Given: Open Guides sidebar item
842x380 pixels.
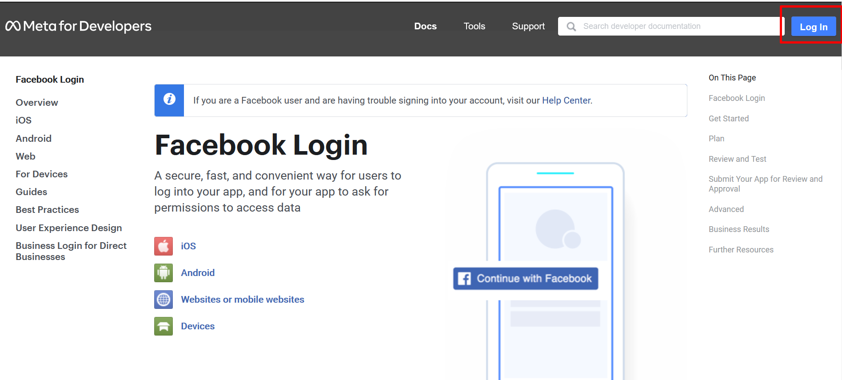Looking at the screenshot, I should 31,192.
